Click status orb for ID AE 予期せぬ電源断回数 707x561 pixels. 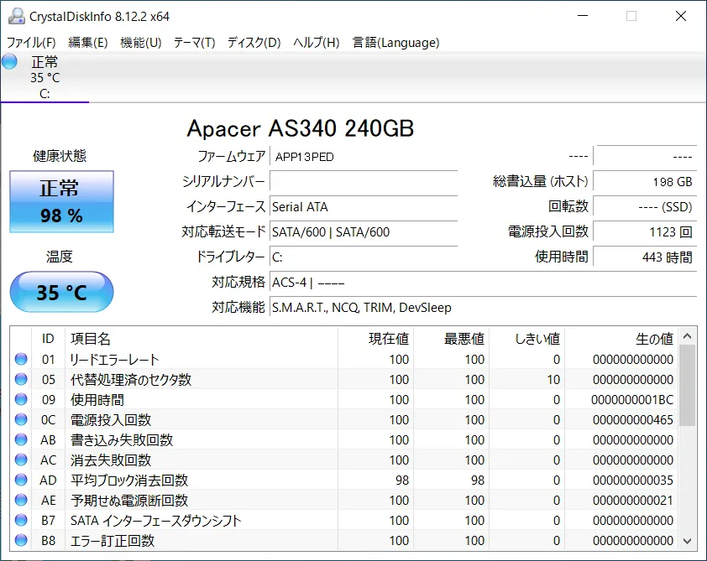[21, 500]
